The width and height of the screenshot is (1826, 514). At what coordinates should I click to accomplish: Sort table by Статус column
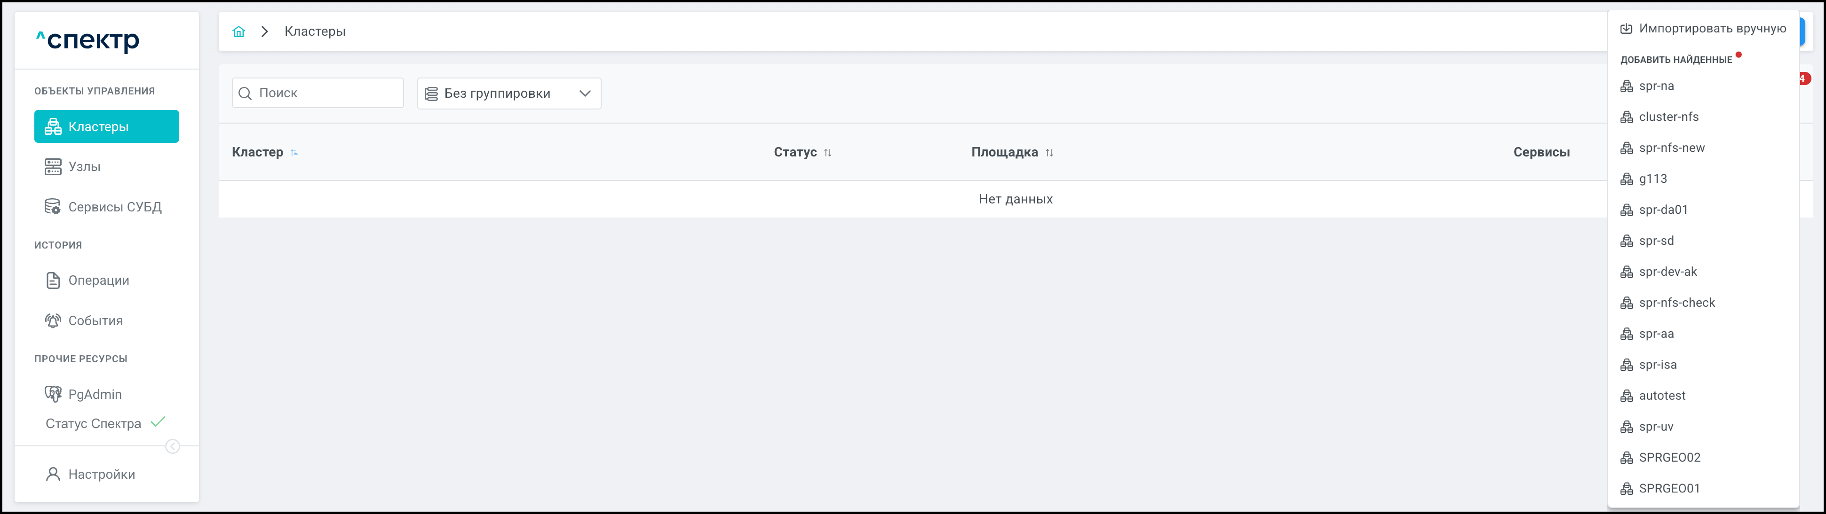[x=827, y=152]
